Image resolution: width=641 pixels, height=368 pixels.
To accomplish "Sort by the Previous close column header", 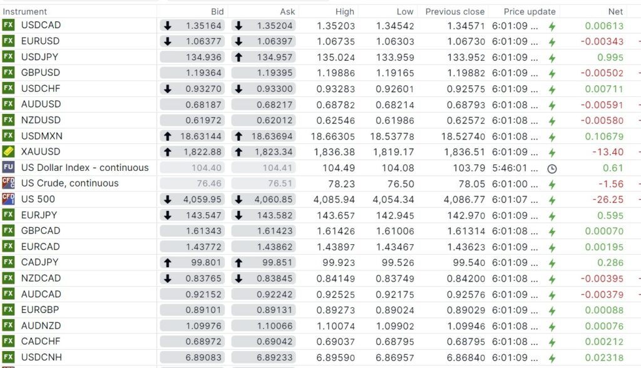I will pyautogui.click(x=455, y=11).
